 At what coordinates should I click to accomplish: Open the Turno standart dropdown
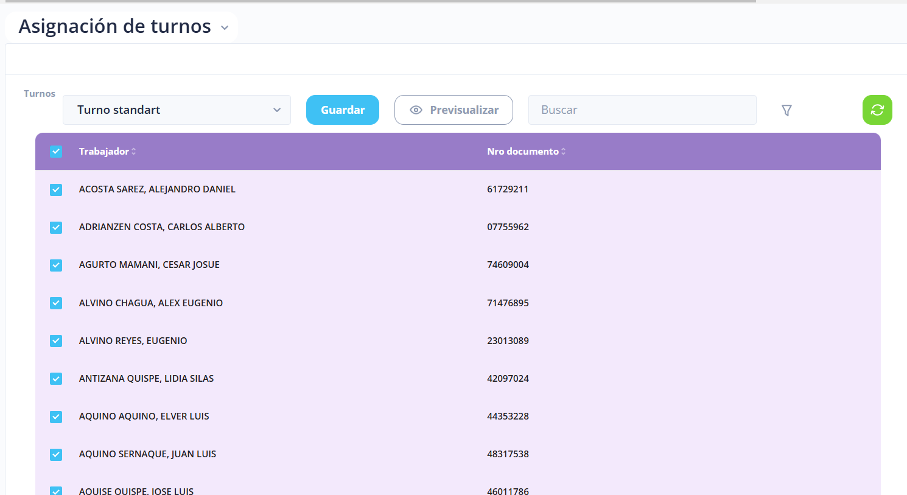pos(177,110)
